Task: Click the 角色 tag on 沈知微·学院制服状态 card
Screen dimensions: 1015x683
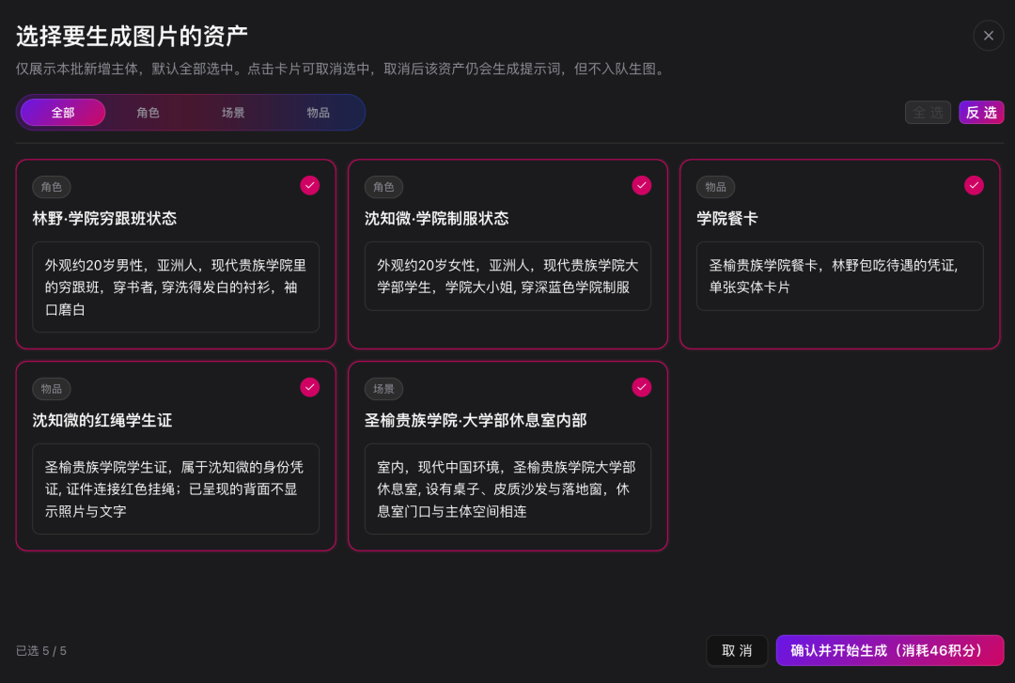Action: pyautogui.click(x=383, y=187)
